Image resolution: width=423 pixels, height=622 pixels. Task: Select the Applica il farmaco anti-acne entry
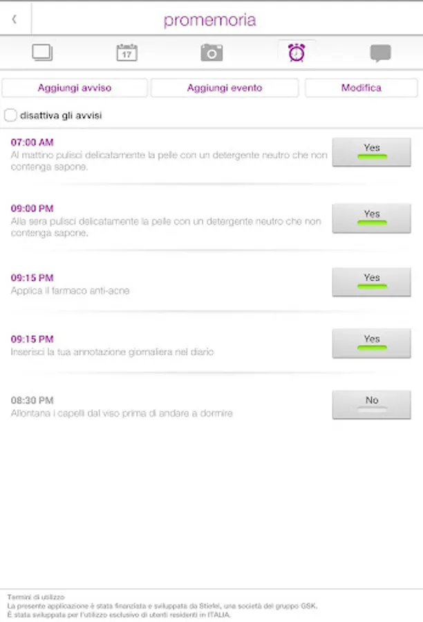tap(70, 291)
